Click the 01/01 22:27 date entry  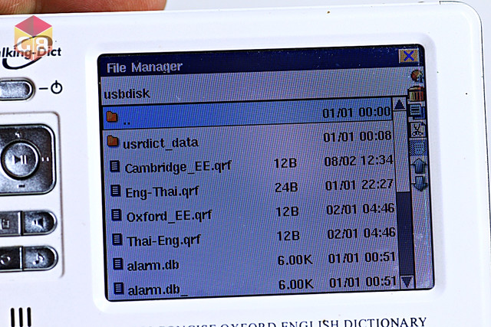tap(359, 185)
